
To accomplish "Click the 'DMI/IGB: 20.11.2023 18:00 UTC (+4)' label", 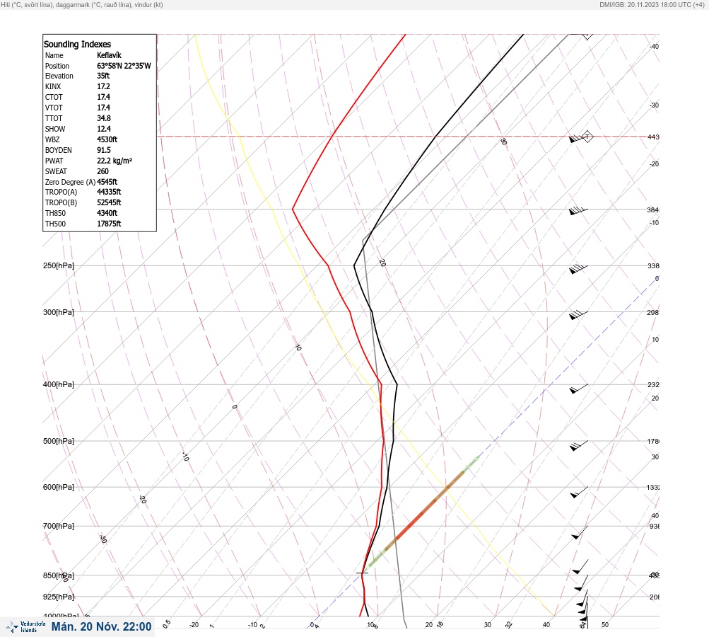I will [652, 5].
